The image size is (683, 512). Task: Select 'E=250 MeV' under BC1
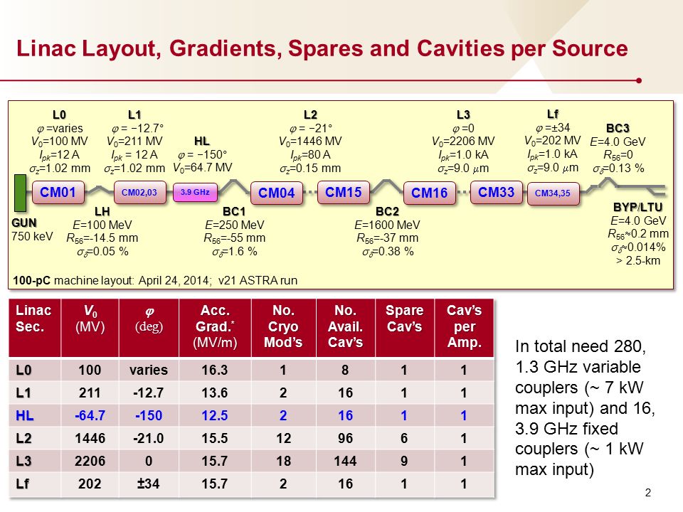(234, 225)
